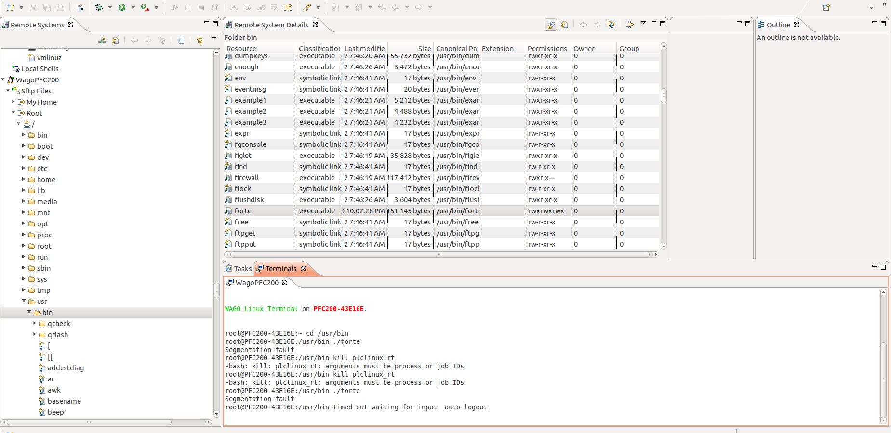Viewport: 891px width, 433px height.
Task: Open the dropdown arrow beside the Run button
Action: pyautogui.click(x=133, y=7)
